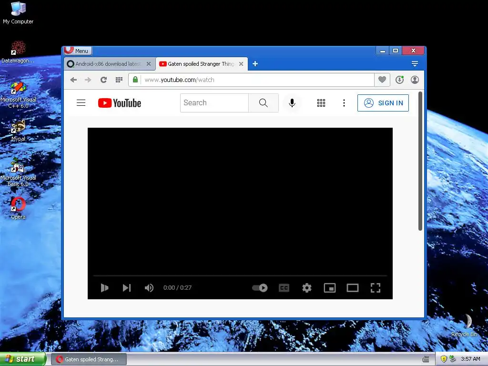Click the 0:00 / 0:27 time display
Image resolution: width=488 pixels, height=366 pixels.
click(177, 288)
